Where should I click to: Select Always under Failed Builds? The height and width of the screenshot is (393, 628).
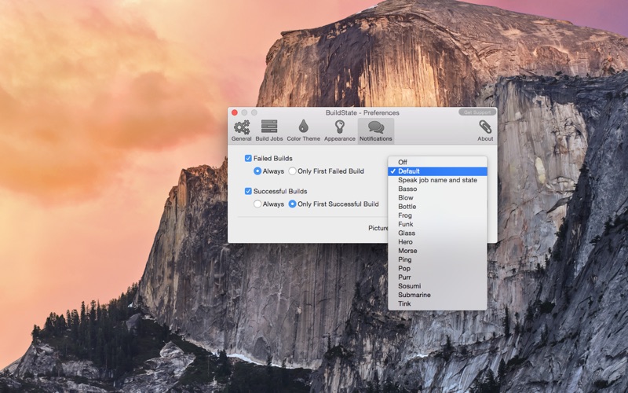click(x=257, y=171)
